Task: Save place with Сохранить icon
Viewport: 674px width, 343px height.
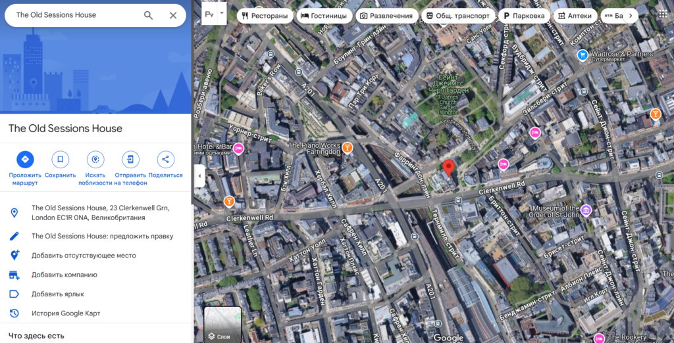Action: [61, 159]
